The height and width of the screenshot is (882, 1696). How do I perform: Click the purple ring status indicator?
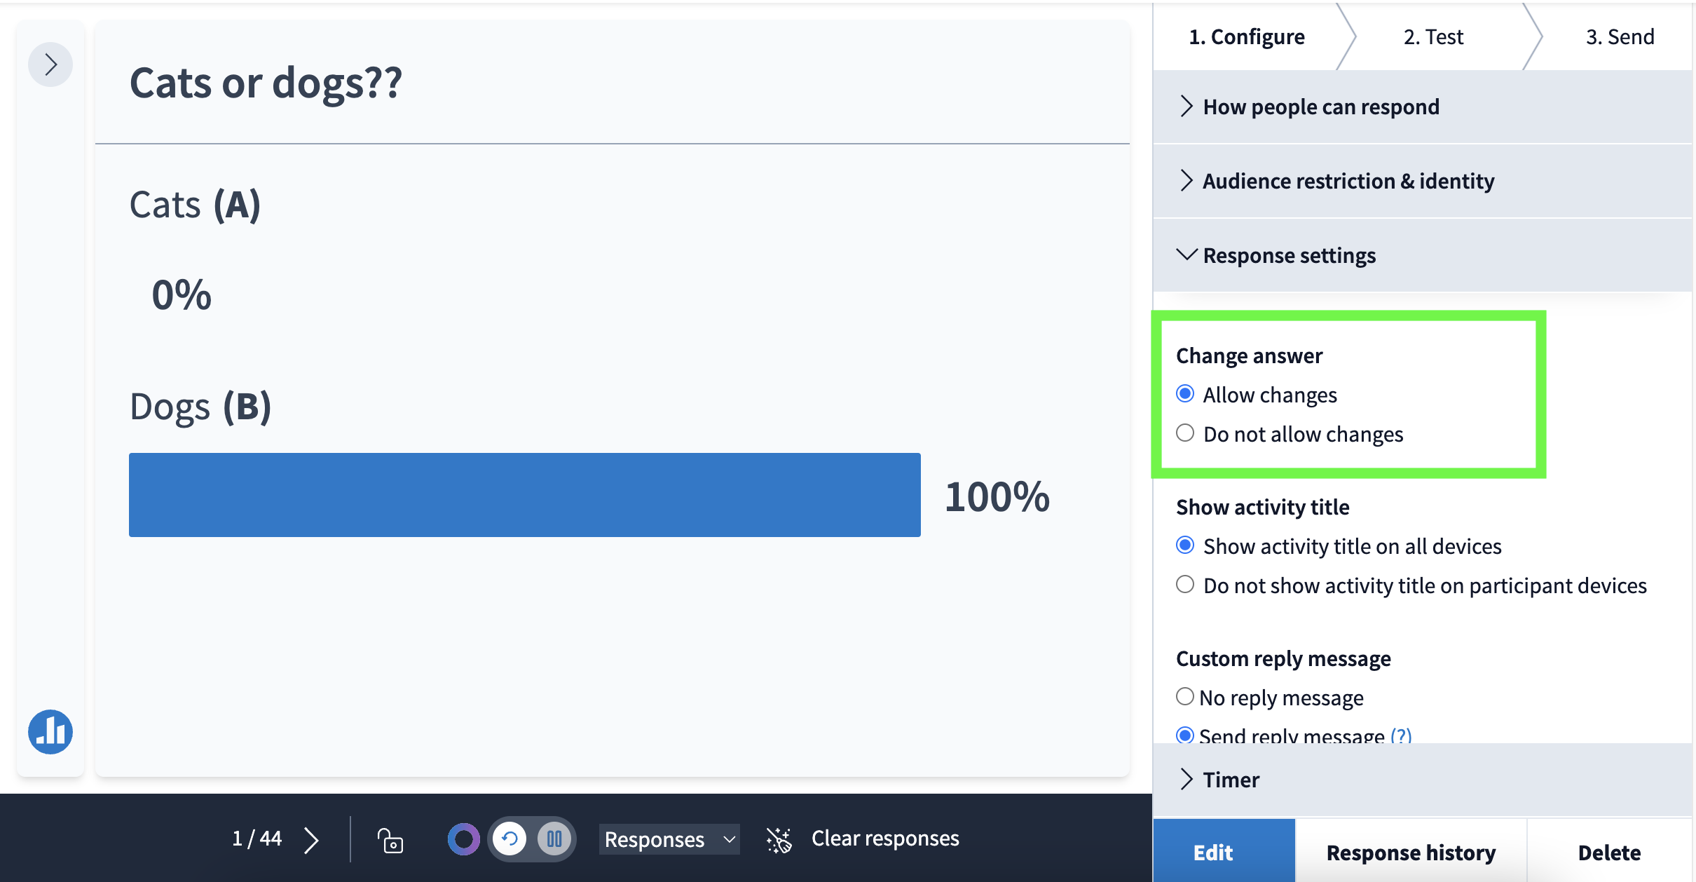(x=463, y=839)
